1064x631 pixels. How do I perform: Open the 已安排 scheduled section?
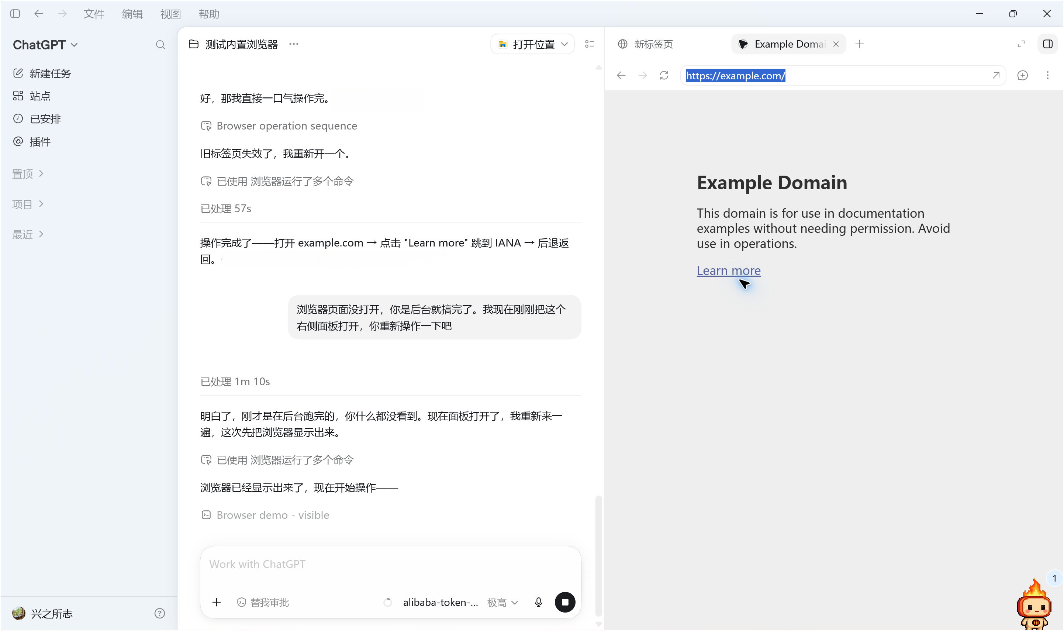click(37, 118)
